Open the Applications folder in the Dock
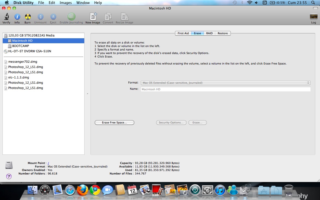 [x=264, y=191]
